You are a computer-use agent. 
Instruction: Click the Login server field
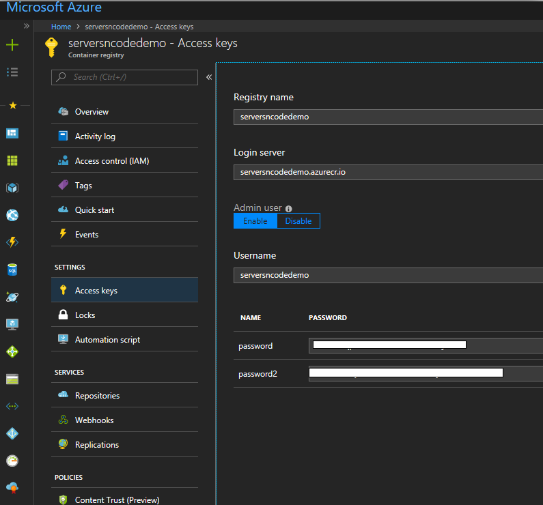click(x=388, y=172)
